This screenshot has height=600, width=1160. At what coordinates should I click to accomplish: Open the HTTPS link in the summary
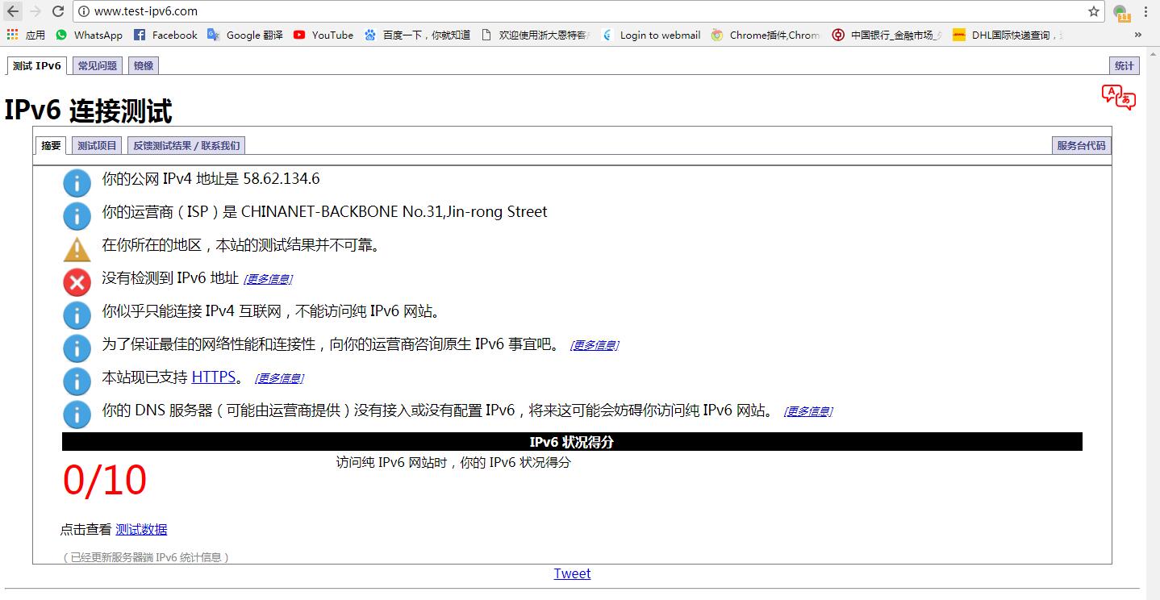(213, 377)
